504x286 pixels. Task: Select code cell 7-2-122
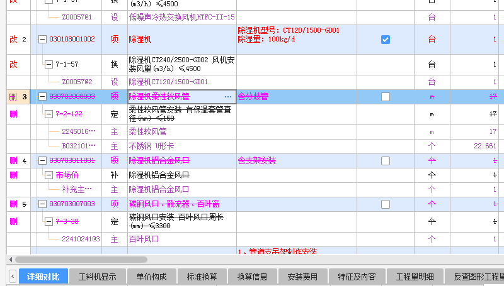66,114
